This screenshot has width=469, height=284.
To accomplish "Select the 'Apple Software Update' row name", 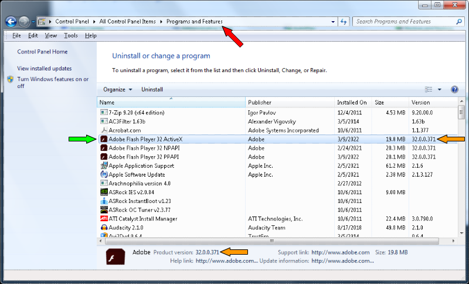I will [137, 174].
